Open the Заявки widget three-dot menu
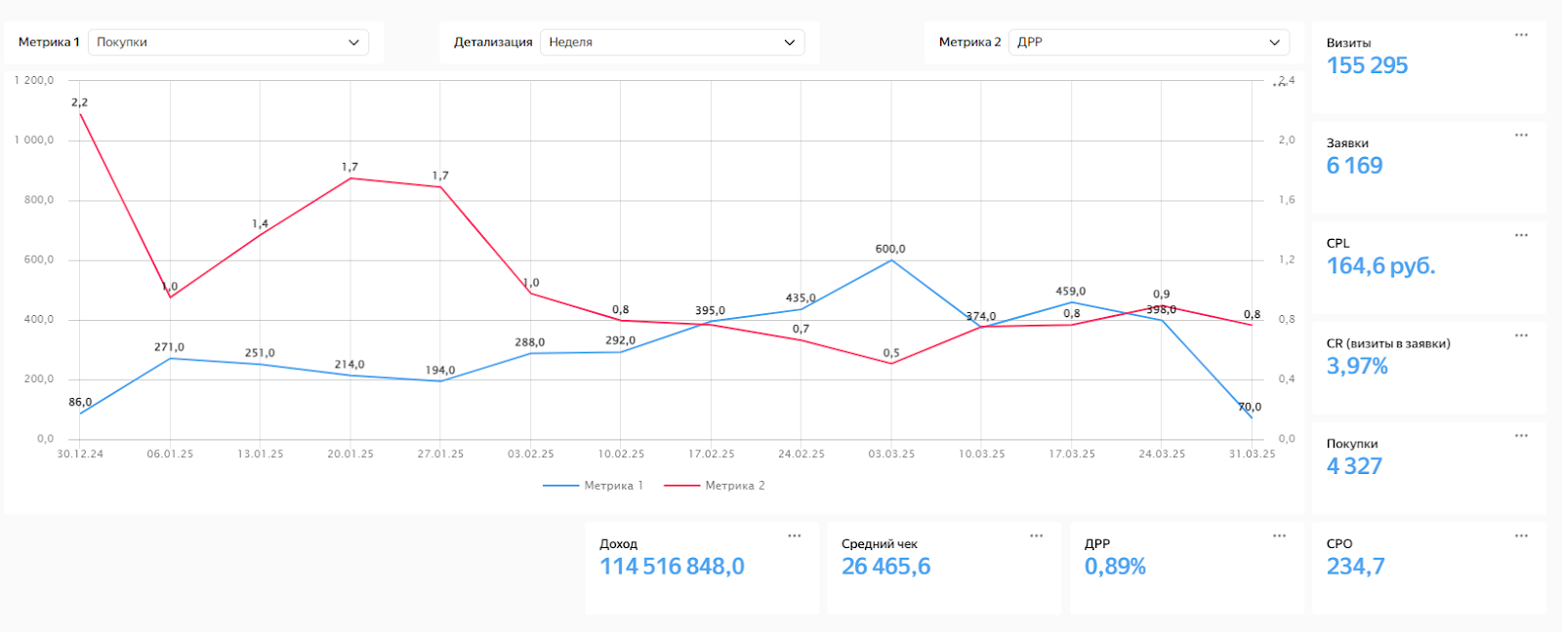This screenshot has height=632, width=1562. (1521, 136)
